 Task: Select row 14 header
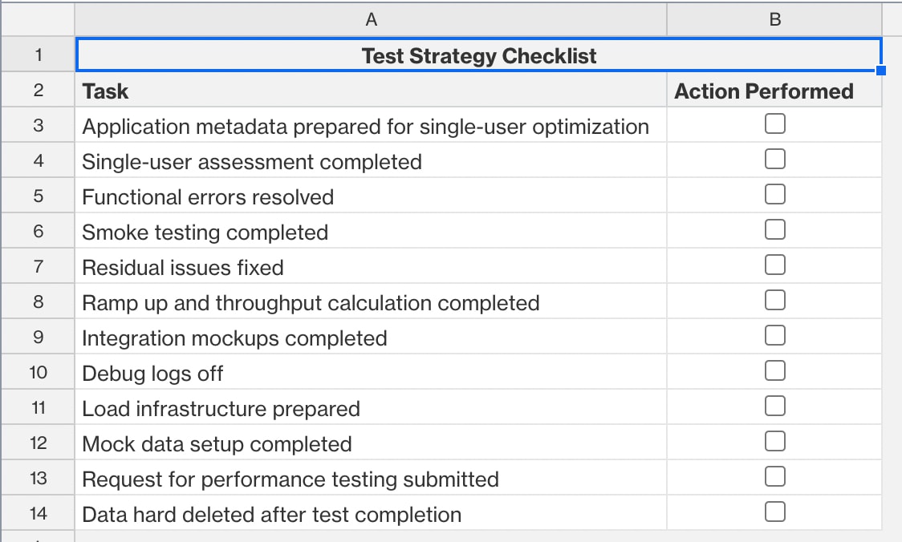38,514
